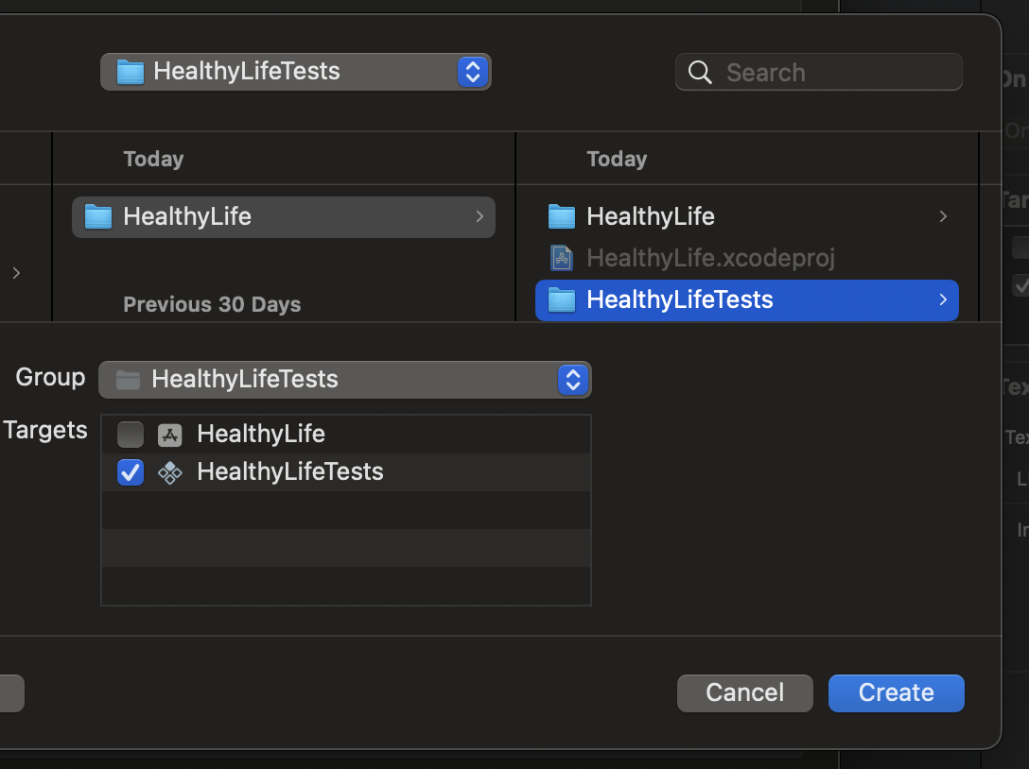The height and width of the screenshot is (769, 1029).
Task: Click the HealthyLife.xcodeproj file icon
Action: click(x=562, y=258)
